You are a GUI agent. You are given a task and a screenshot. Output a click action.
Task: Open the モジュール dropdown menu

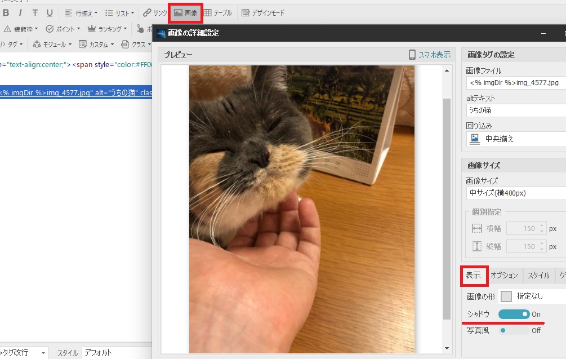(x=52, y=45)
